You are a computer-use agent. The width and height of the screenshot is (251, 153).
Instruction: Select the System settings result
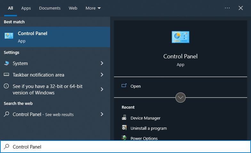coord(55,63)
